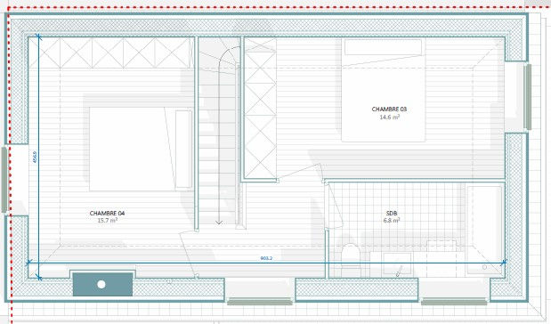Image resolution: width=551 pixels, height=324 pixels.
Task: Select the washbasin in the SDB
Action: (x=397, y=263)
